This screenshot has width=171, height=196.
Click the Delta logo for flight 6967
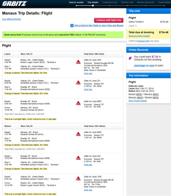[x=78, y=103]
